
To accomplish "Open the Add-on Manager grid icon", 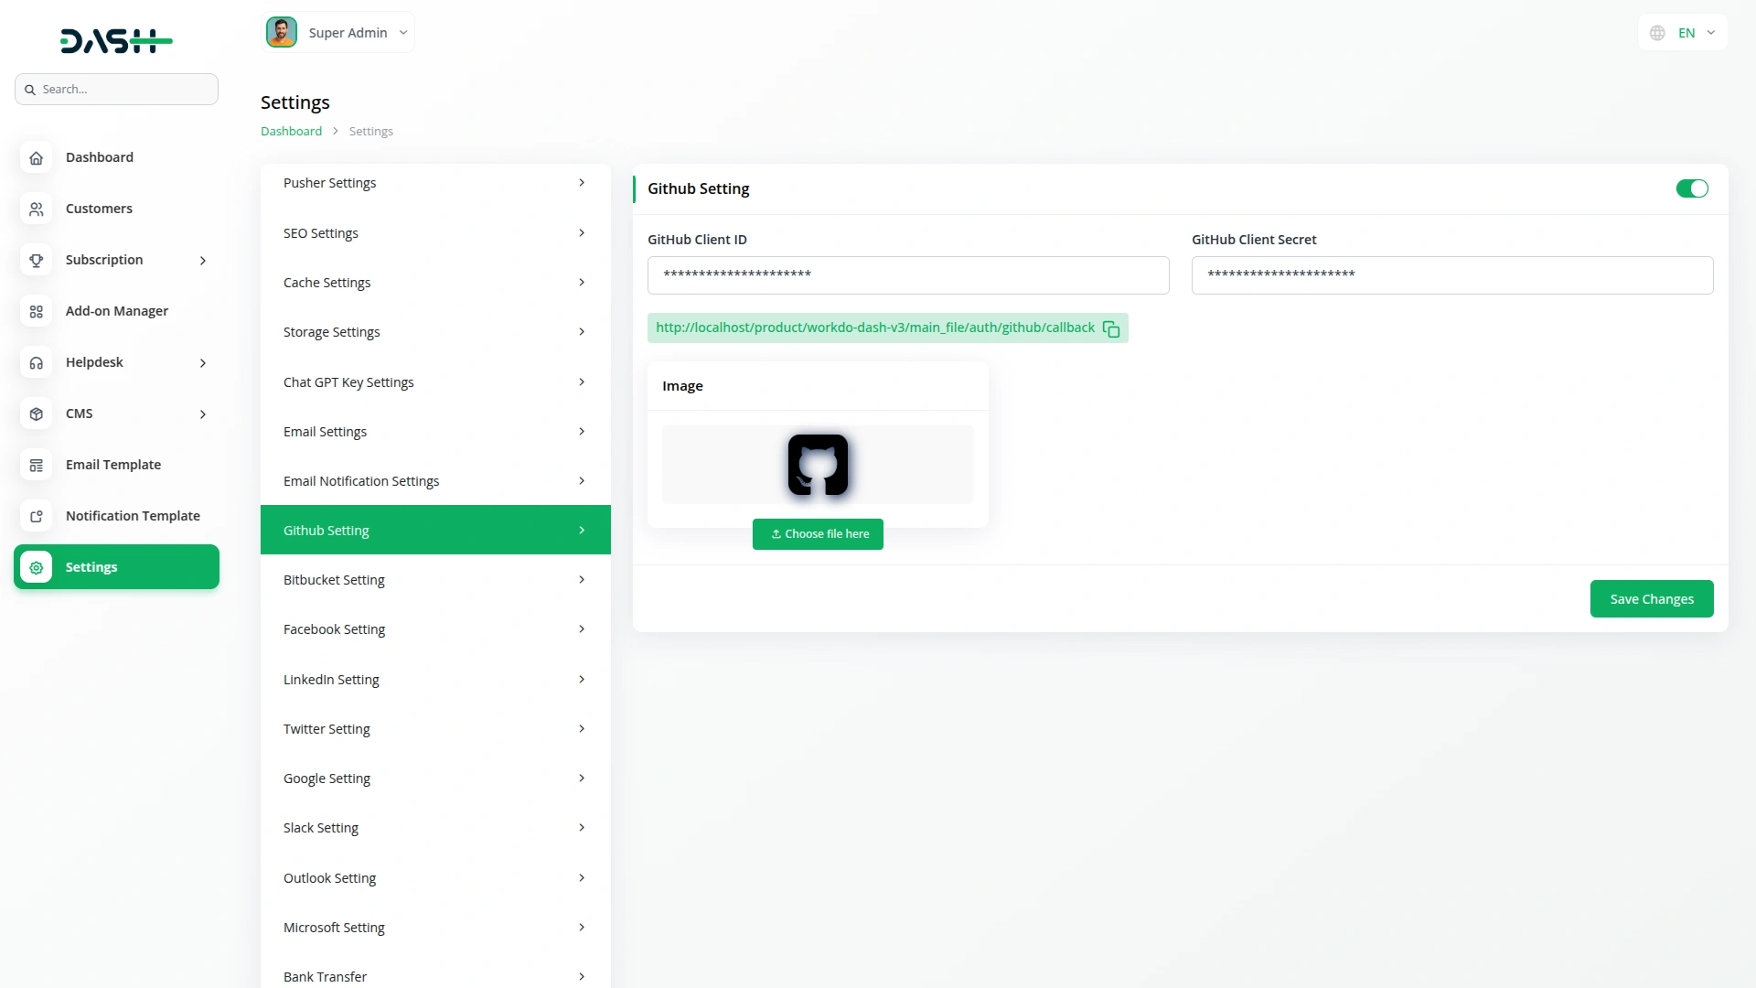I will (36, 311).
